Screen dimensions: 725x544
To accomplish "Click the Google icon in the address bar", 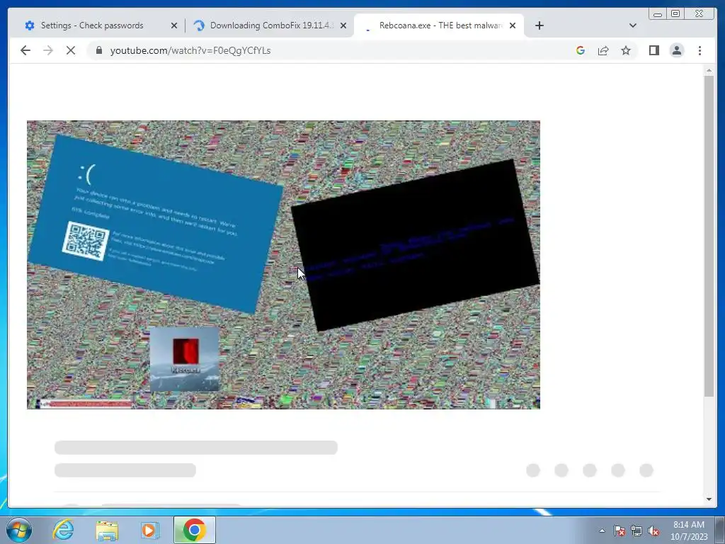I will [581, 50].
